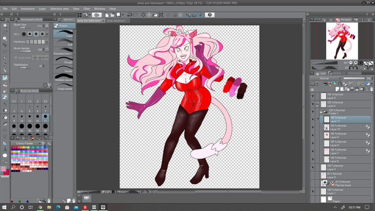
Task: Hide Layer 7 with its eye icon
Action: (x=313, y=152)
